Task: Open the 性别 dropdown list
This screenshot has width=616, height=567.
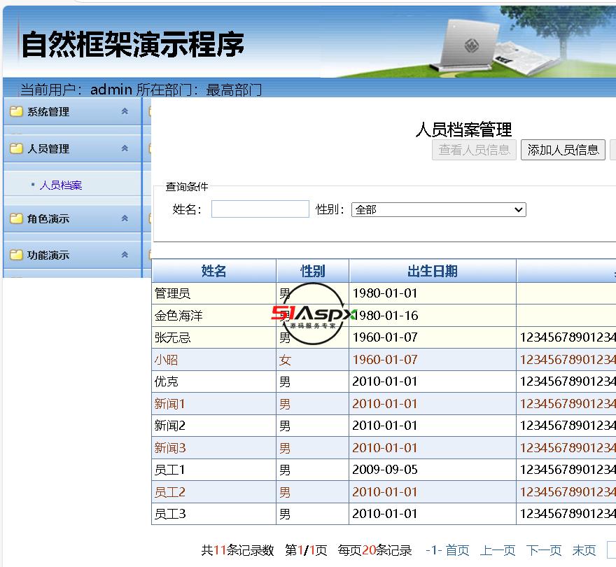Action: click(x=438, y=209)
